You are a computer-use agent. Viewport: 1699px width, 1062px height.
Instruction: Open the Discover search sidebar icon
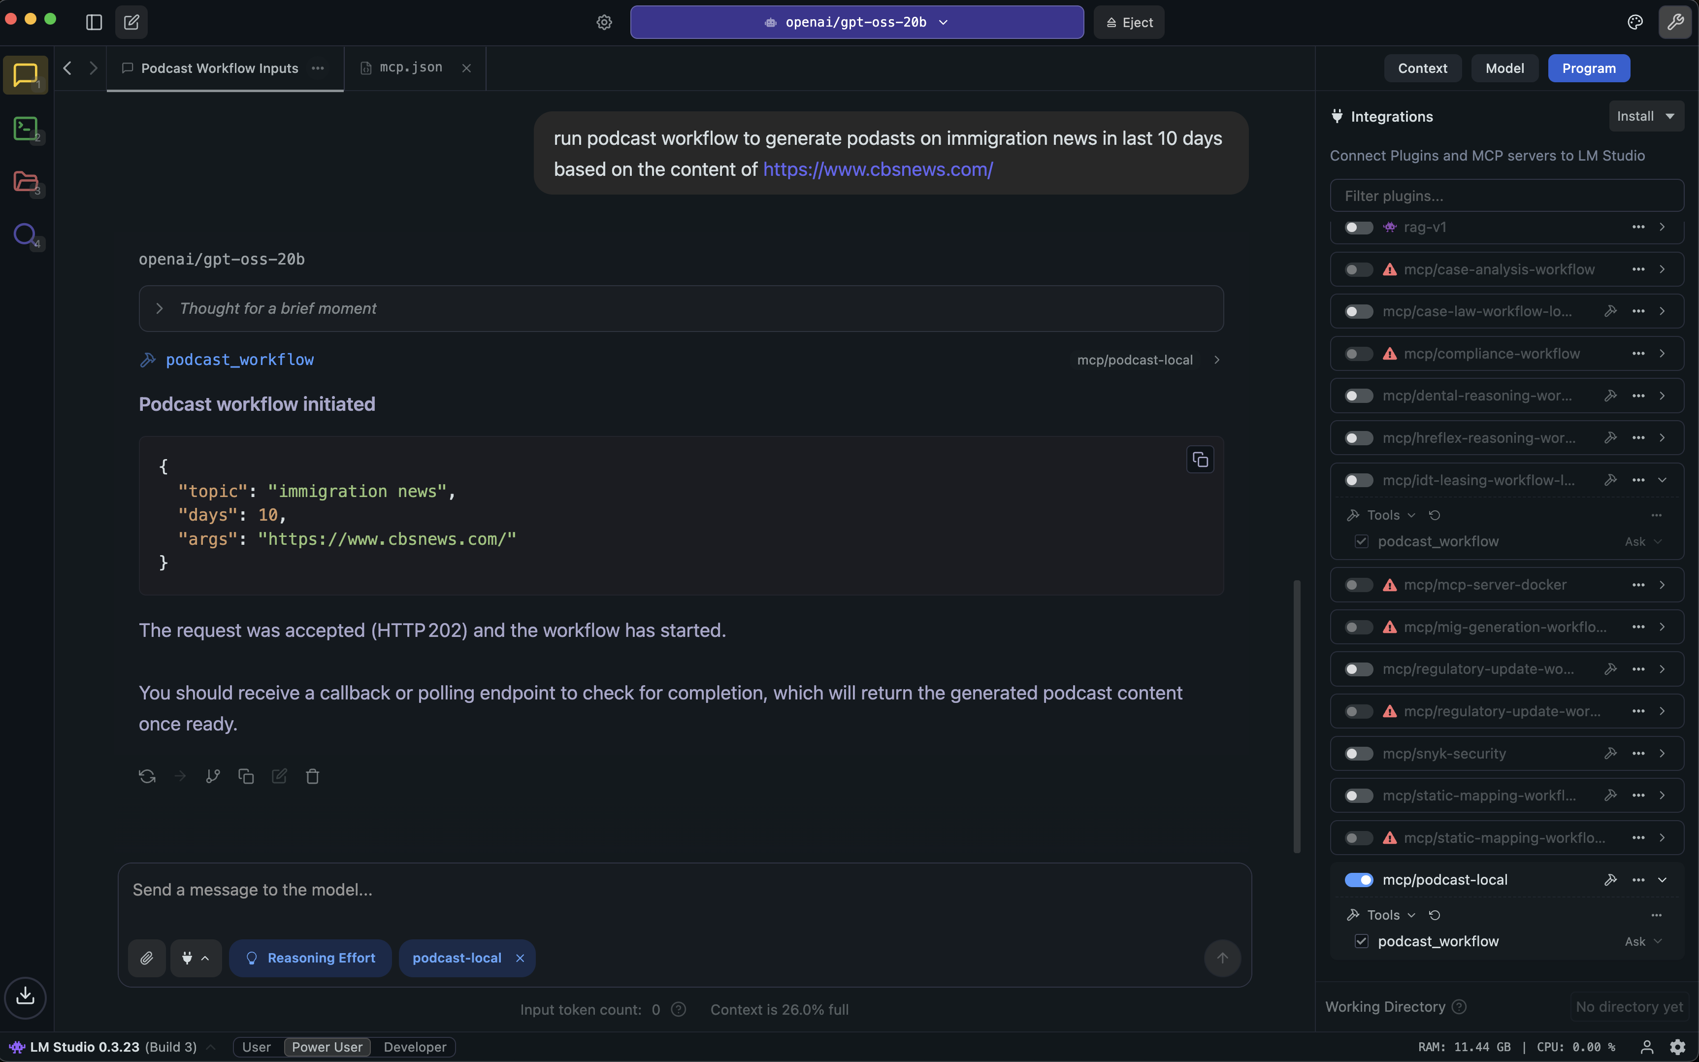pos(25,234)
